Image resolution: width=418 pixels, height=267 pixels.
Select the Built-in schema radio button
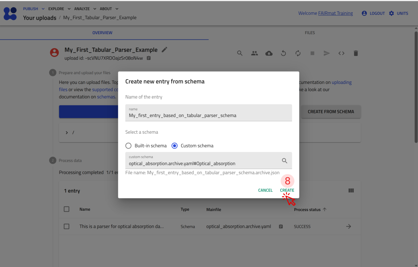click(128, 146)
